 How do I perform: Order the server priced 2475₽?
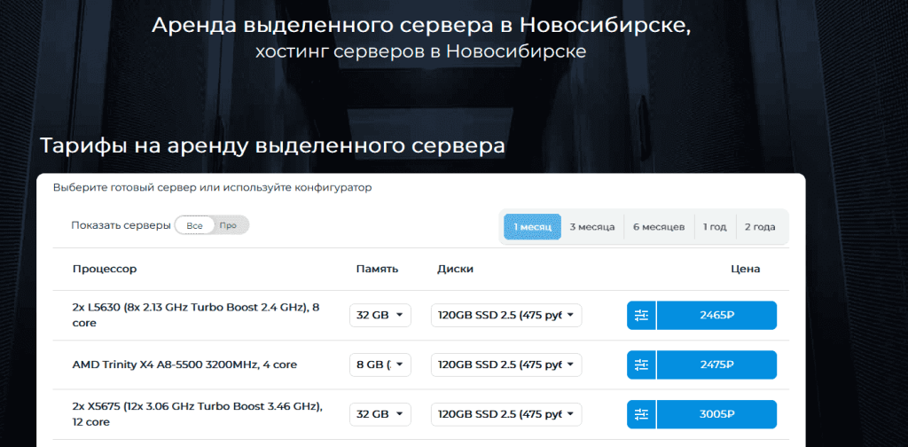point(716,365)
